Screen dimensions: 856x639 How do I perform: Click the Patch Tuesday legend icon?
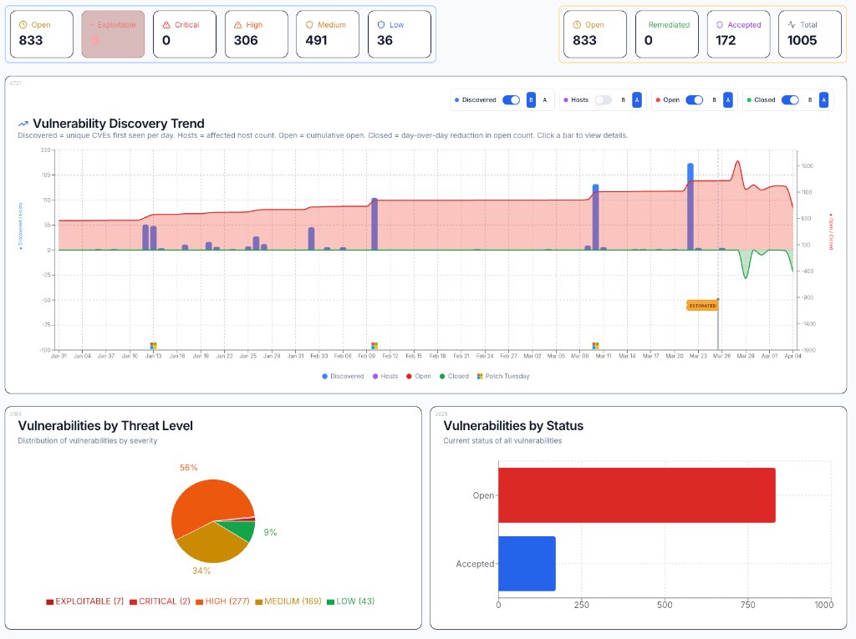click(x=480, y=376)
